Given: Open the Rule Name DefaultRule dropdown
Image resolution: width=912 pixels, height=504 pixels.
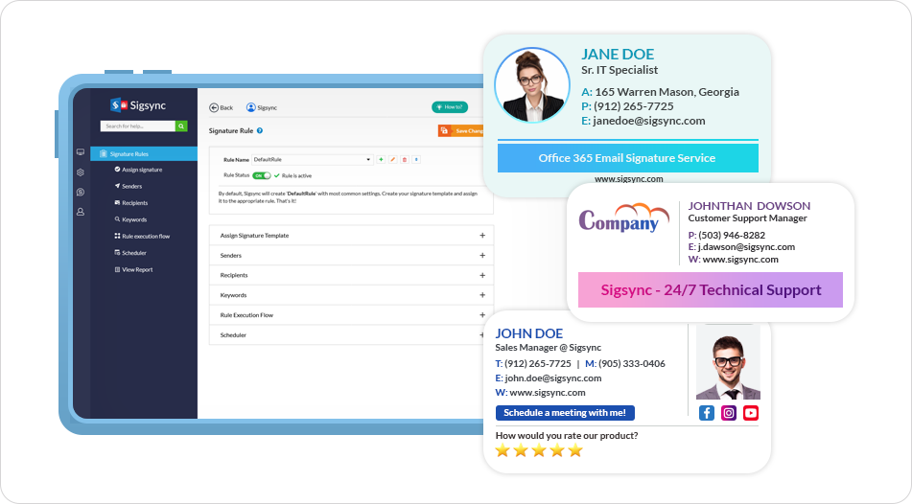Looking at the screenshot, I should pyautogui.click(x=312, y=159).
